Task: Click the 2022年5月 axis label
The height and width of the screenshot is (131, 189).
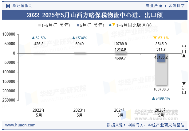Action: [x=39, y=113]
